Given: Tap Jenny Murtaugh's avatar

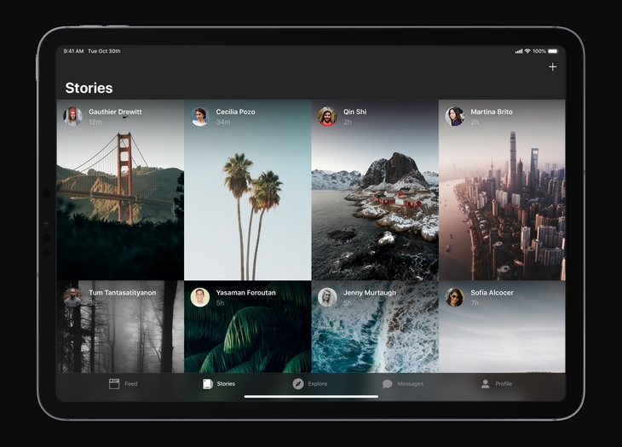Looking at the screenshot, I should coord(327,297).
